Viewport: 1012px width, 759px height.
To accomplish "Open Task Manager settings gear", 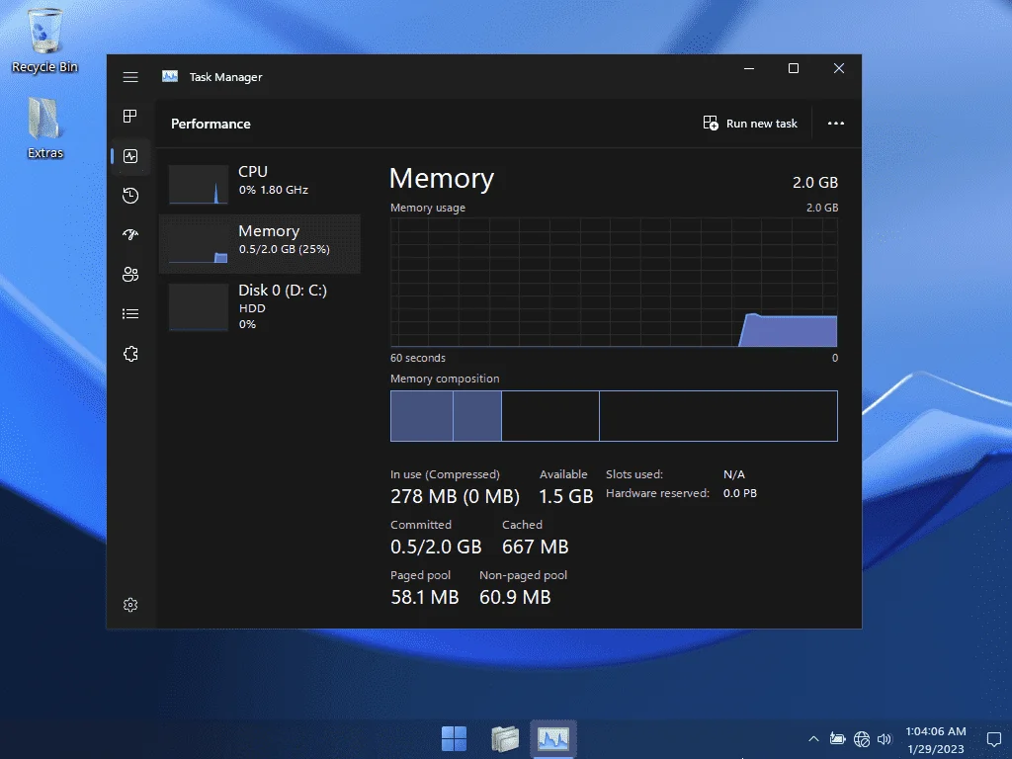I will (x=130, y=605).
